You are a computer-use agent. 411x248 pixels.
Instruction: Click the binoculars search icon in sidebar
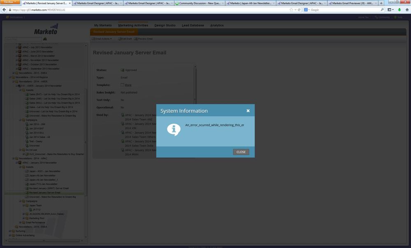point(45,39)
